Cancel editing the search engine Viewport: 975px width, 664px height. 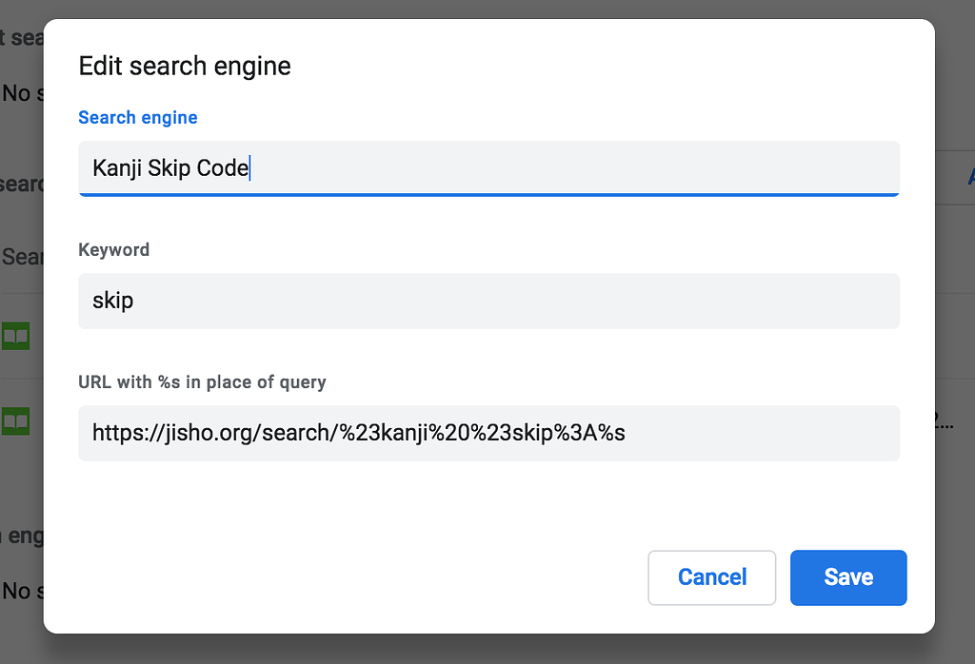(711, 577)
